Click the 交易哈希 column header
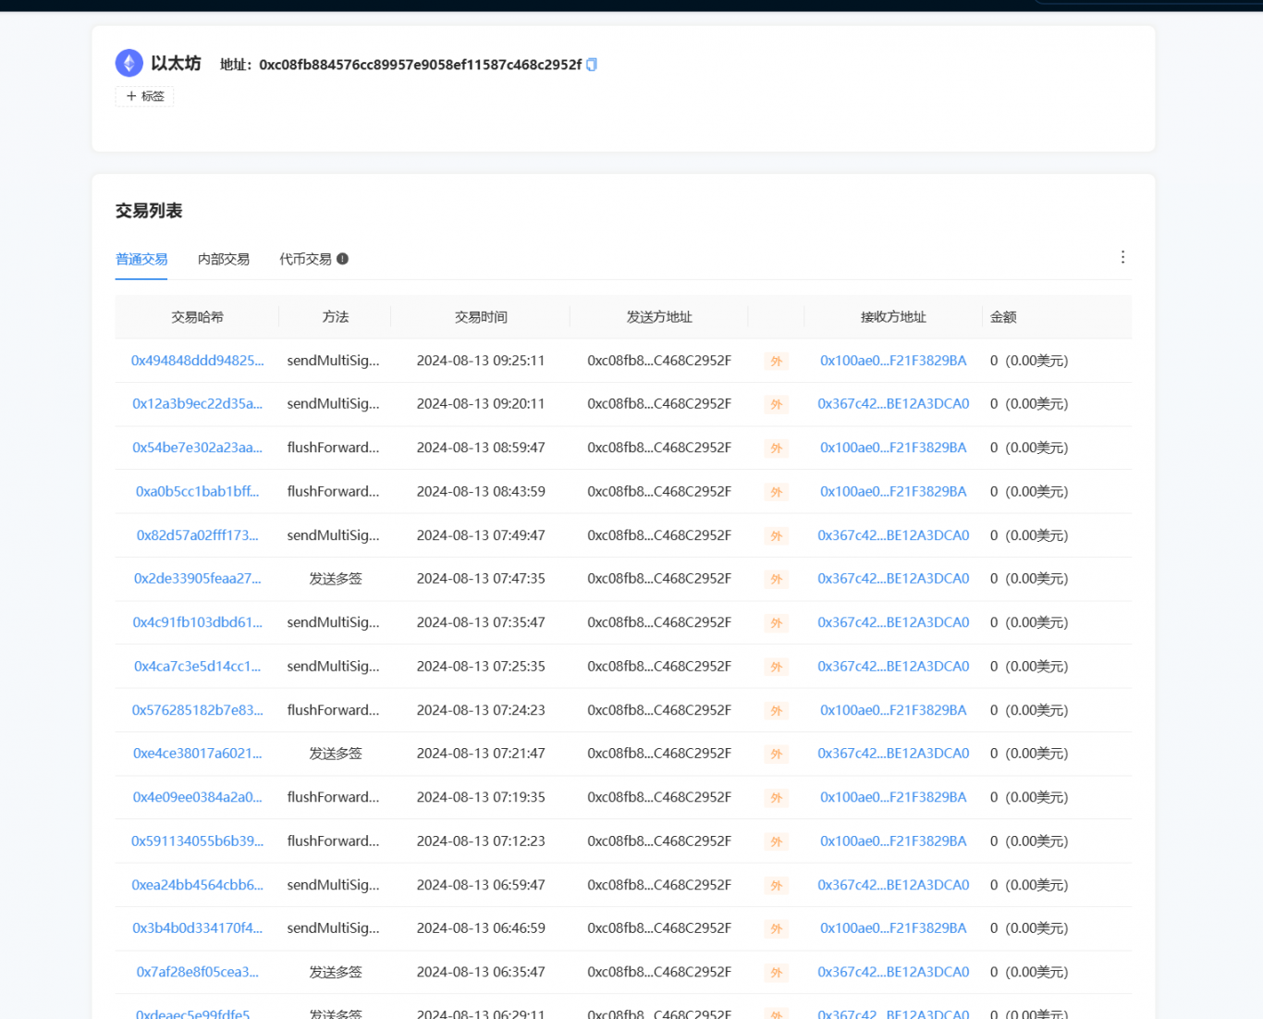This screenshot has height=1019, width=1263. [197, 317]
